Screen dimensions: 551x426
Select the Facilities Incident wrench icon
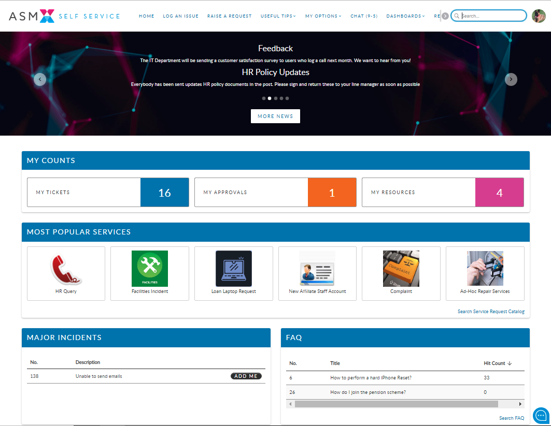(x=150, y=269)
